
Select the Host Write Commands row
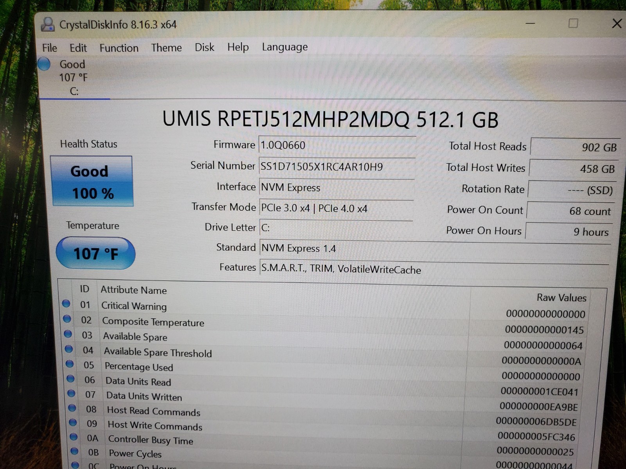tap(325, 430)
